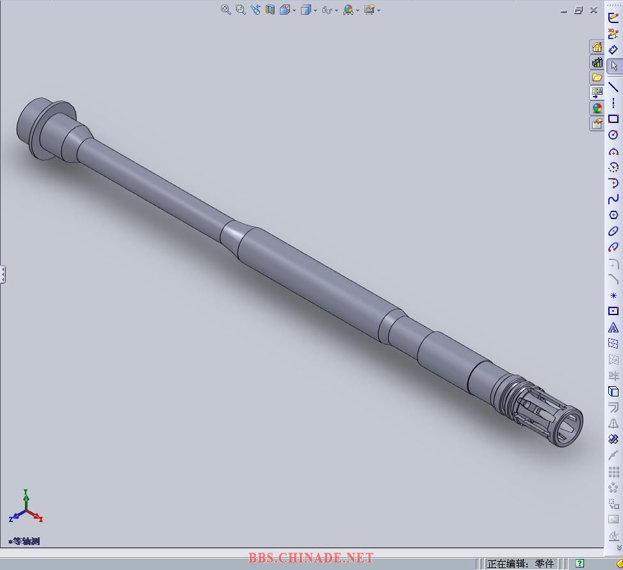Select the Partial Ellipse tool
The image size is (623, 570).
coord(613,247)
